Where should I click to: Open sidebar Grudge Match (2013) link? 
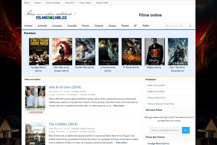[158, 144]
